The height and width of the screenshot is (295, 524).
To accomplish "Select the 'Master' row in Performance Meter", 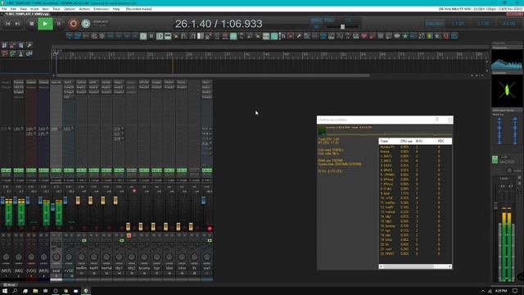I will [415, 152].
